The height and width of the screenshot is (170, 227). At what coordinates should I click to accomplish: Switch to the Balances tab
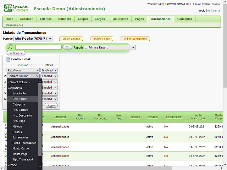click(x=65, y=19)
